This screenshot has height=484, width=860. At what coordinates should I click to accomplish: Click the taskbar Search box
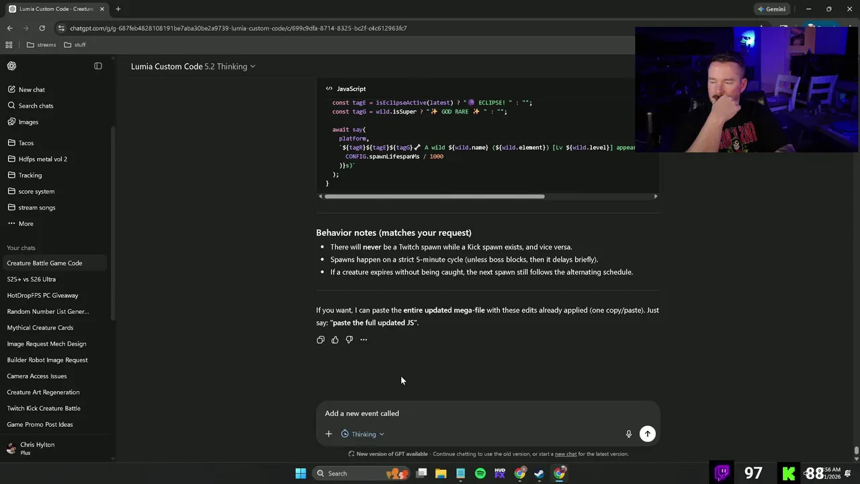[361, 473]
